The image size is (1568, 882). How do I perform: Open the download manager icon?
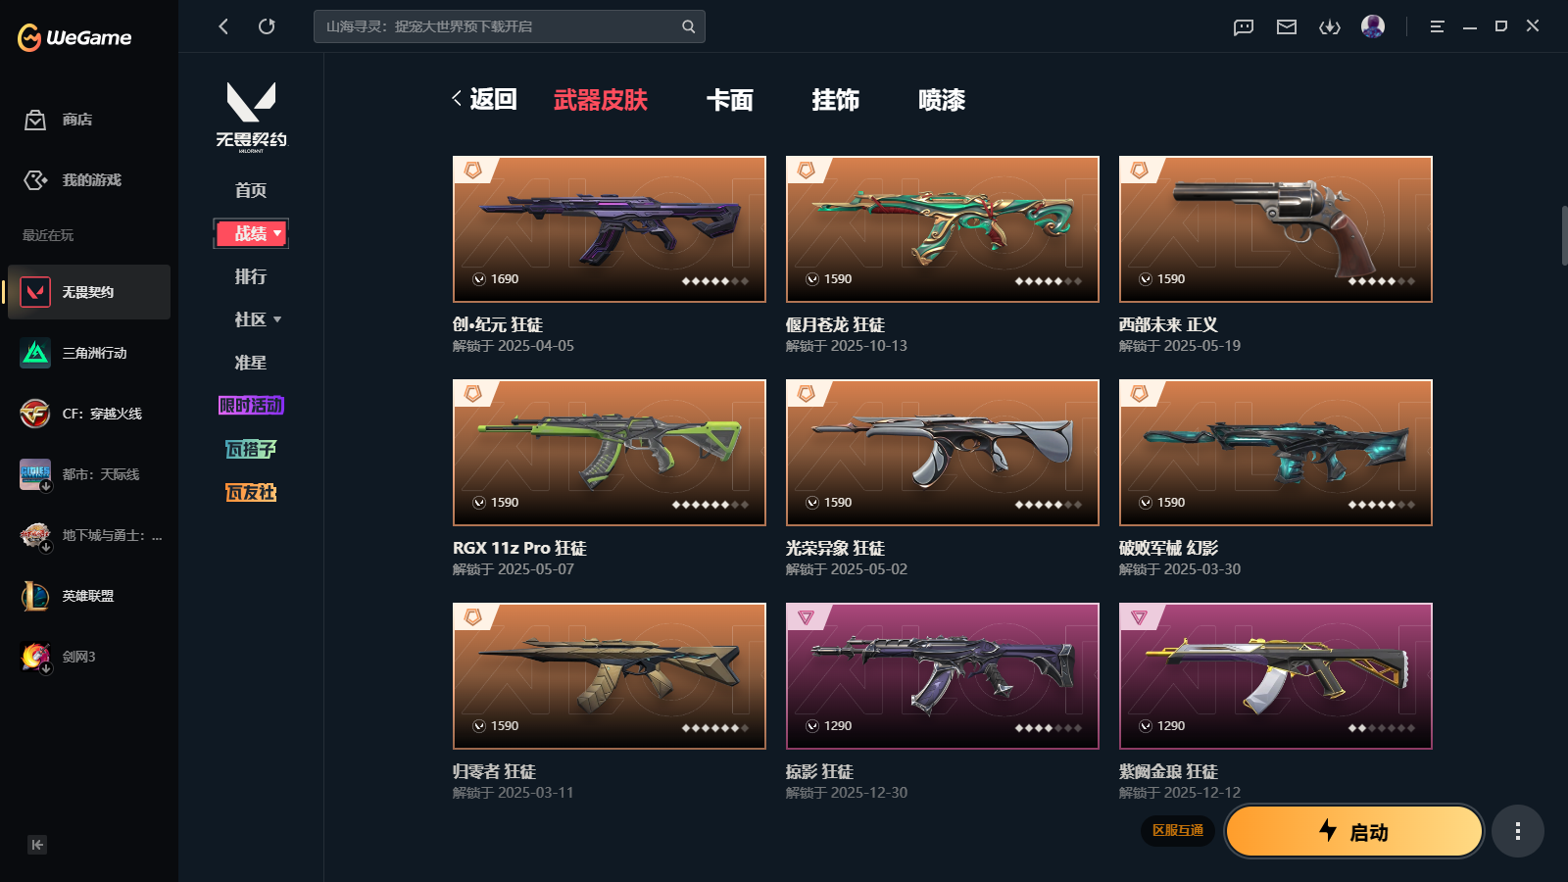pyautogui.click(x=1330, y=26)
